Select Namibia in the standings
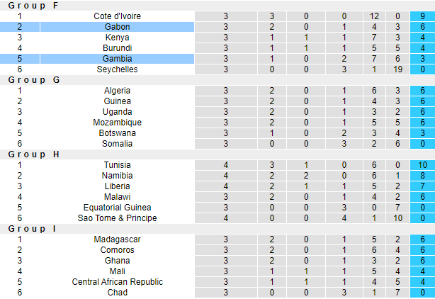The width and height of the screenshot is (435, 299). [117, 176]
